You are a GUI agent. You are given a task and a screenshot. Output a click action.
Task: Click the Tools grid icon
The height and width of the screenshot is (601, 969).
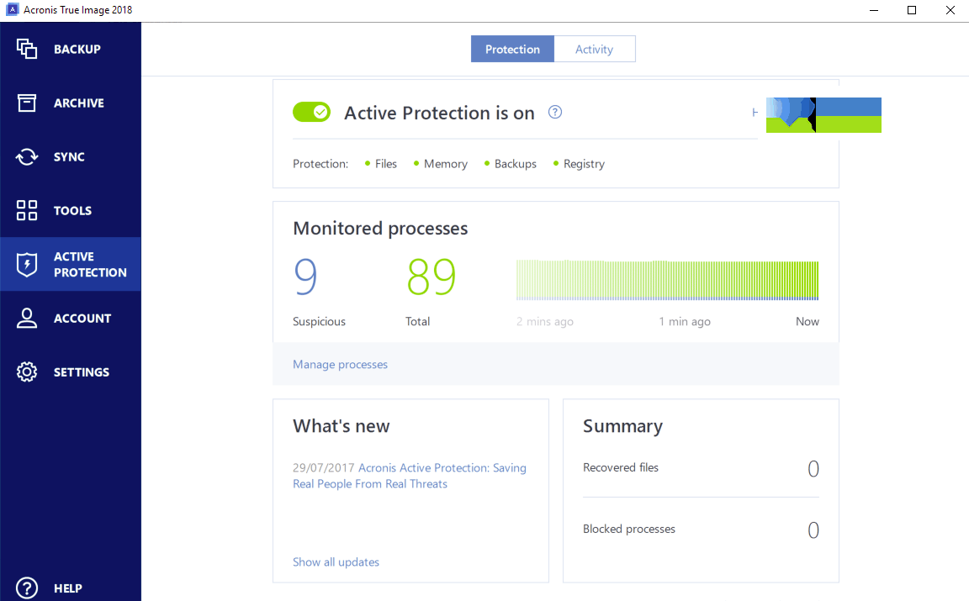(x=27, y=210)
